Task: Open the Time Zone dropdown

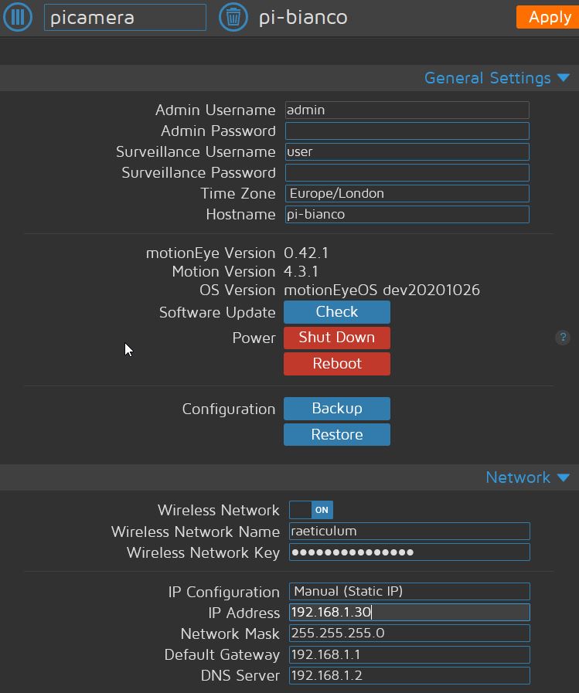Action: [x=407, y=193]
